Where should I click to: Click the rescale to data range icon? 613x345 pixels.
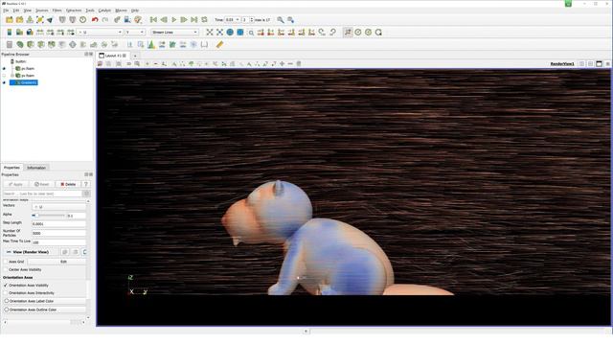point(40,32)
